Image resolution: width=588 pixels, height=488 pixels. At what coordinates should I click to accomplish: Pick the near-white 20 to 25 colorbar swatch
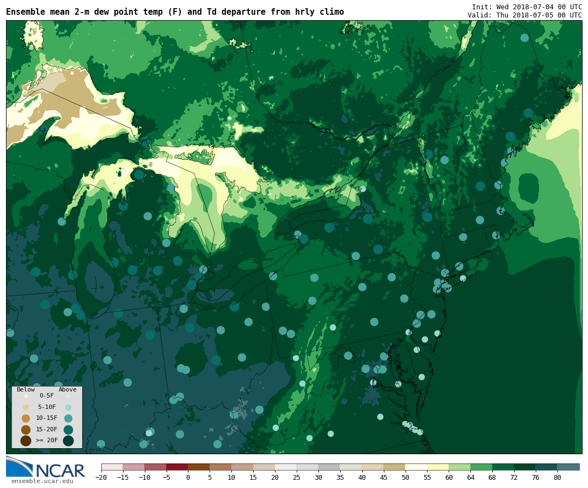286,467
